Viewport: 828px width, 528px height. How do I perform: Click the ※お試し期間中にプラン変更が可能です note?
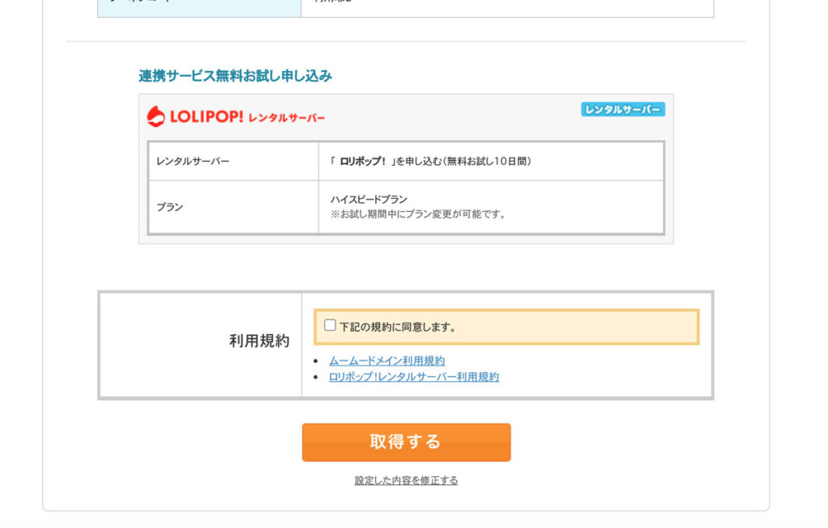(x=418, y=214)
